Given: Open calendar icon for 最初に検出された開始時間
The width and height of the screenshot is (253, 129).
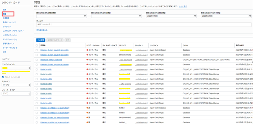Looking at the screenshot, I should point(85,16).
